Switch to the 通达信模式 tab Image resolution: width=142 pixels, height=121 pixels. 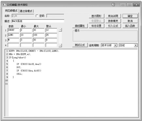tap(26, 11)
